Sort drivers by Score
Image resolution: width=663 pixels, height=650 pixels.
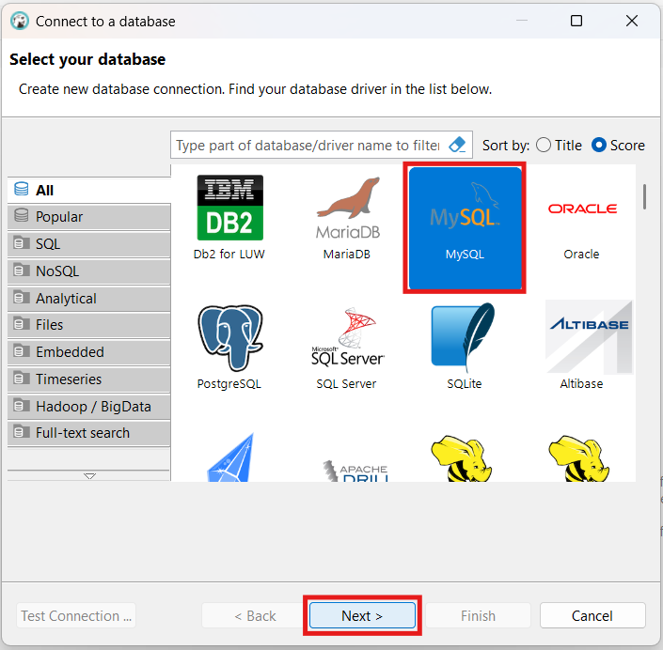[618, 146]
